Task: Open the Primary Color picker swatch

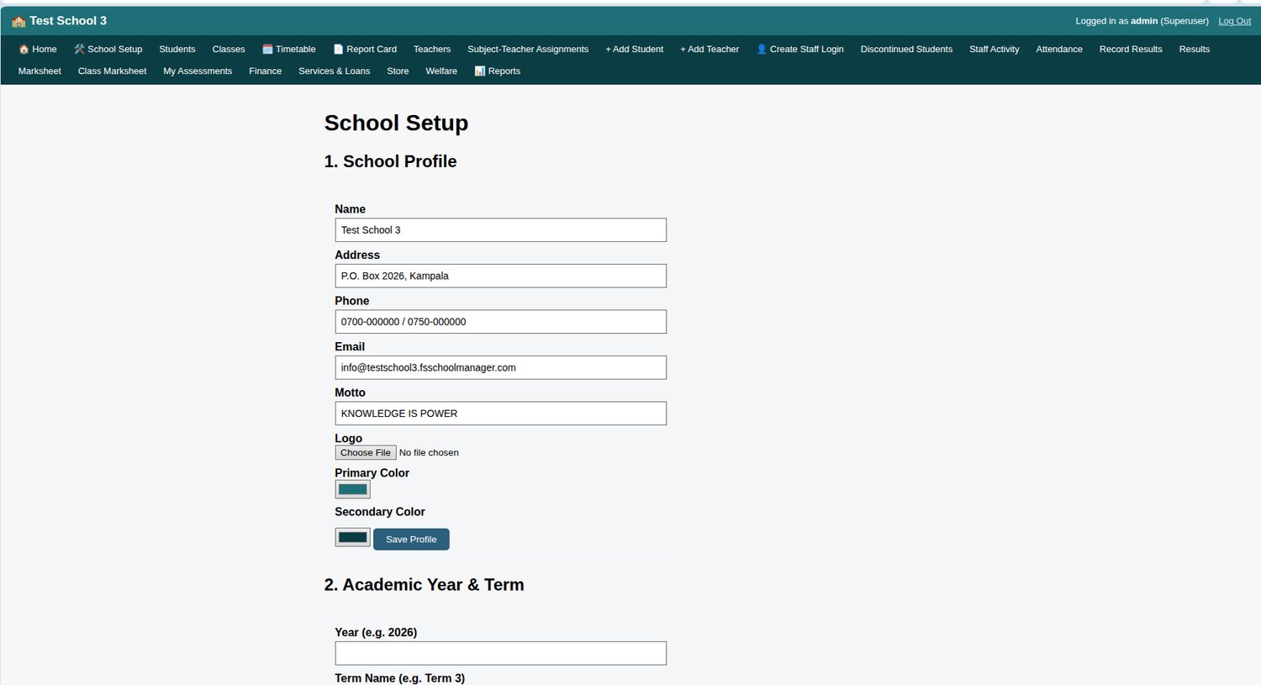Action: 352,489
